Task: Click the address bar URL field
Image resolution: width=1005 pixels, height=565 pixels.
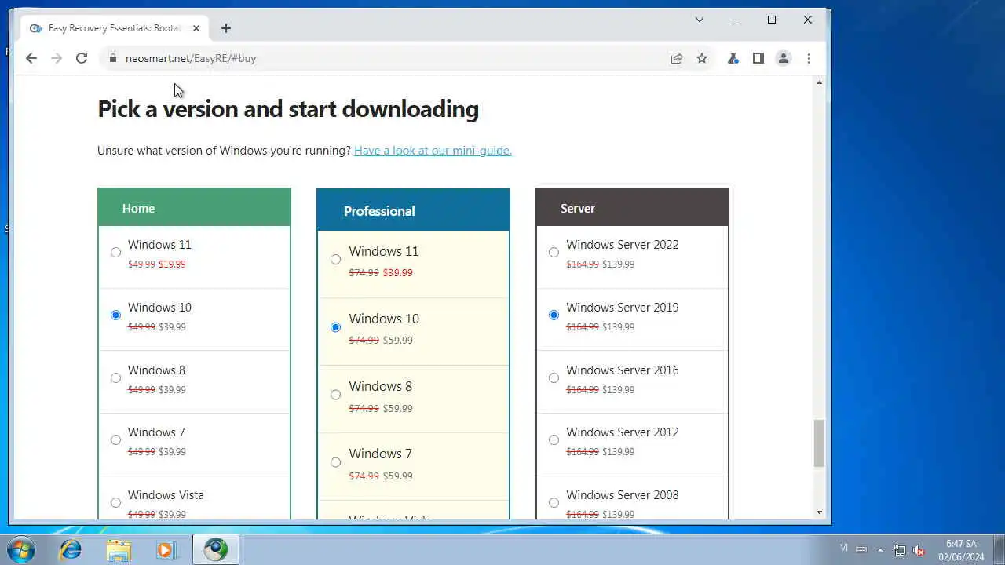Action: tap(385, 58)
